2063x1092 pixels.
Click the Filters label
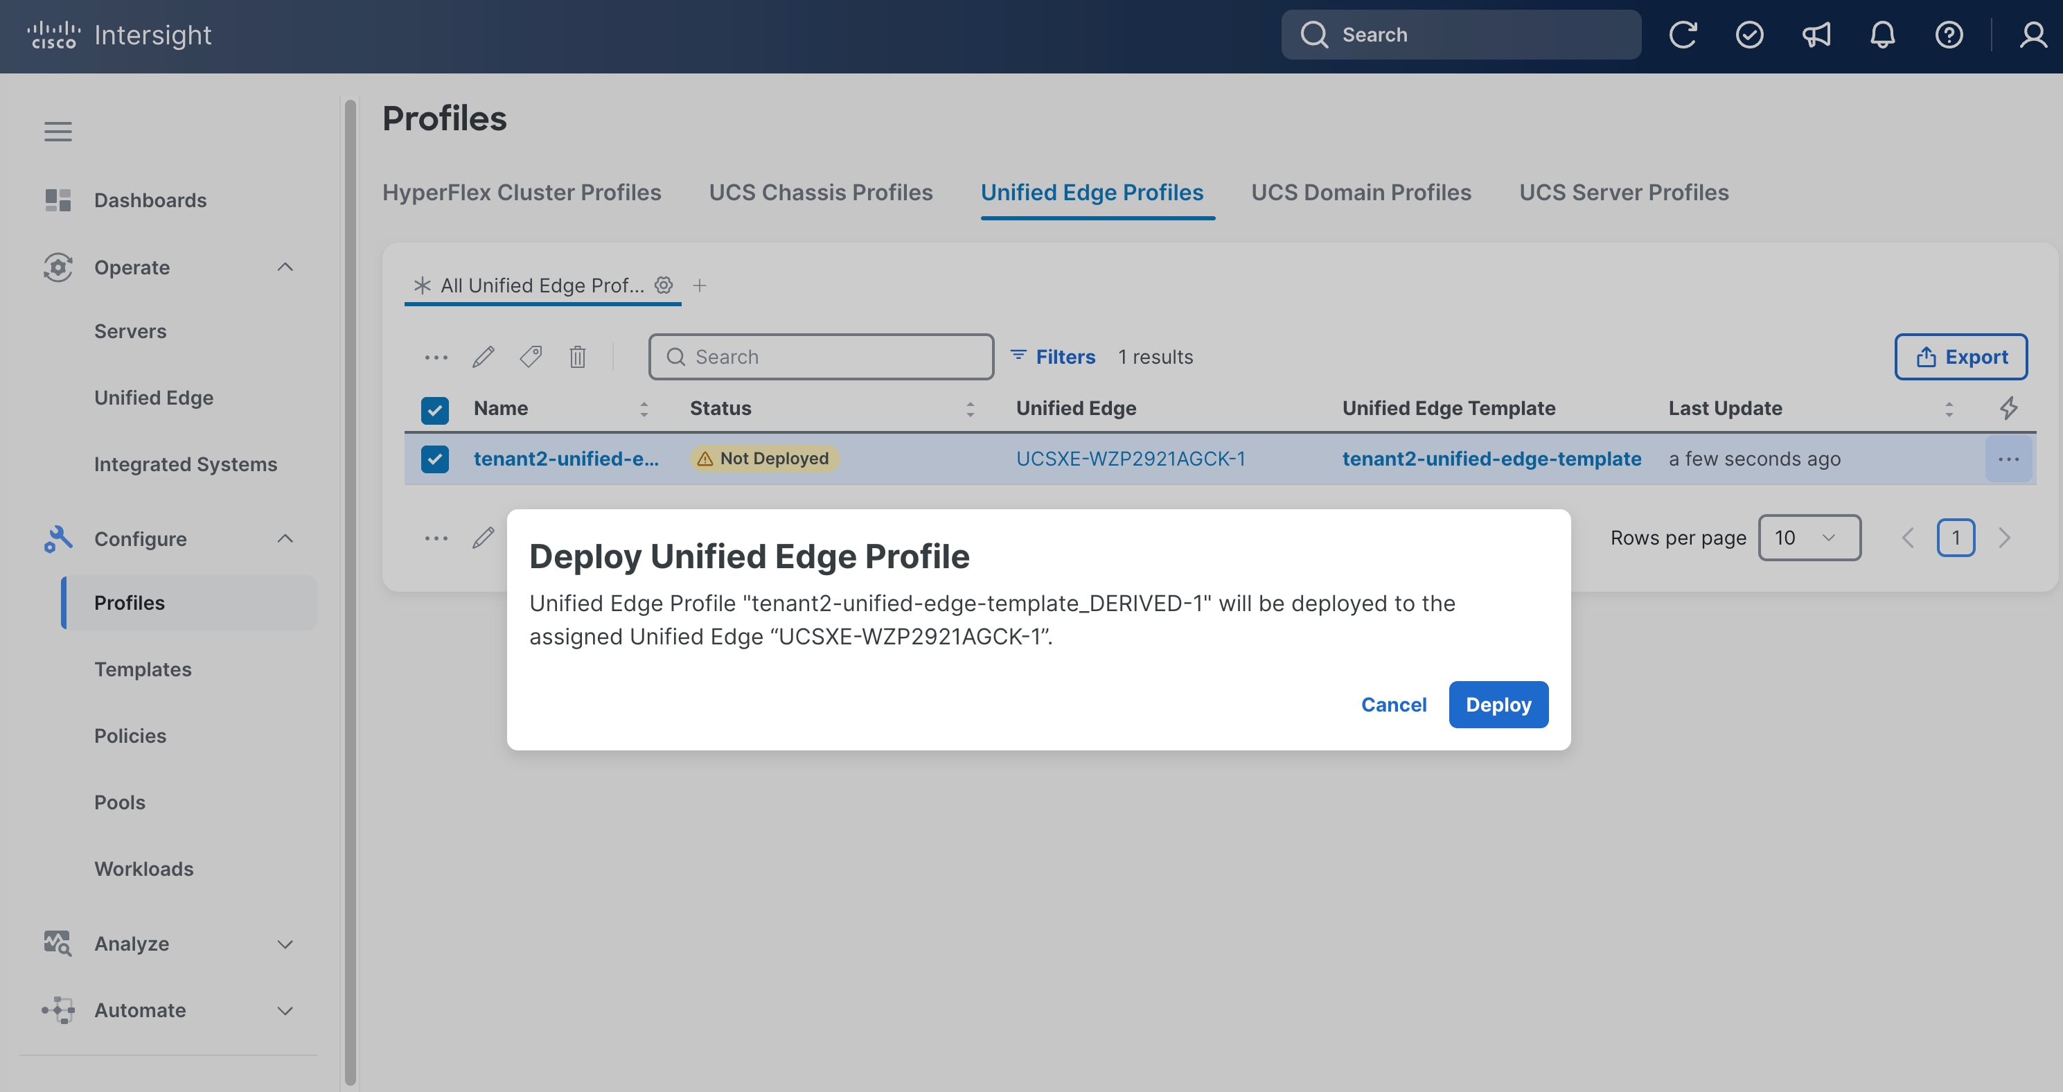point(1065,358)
